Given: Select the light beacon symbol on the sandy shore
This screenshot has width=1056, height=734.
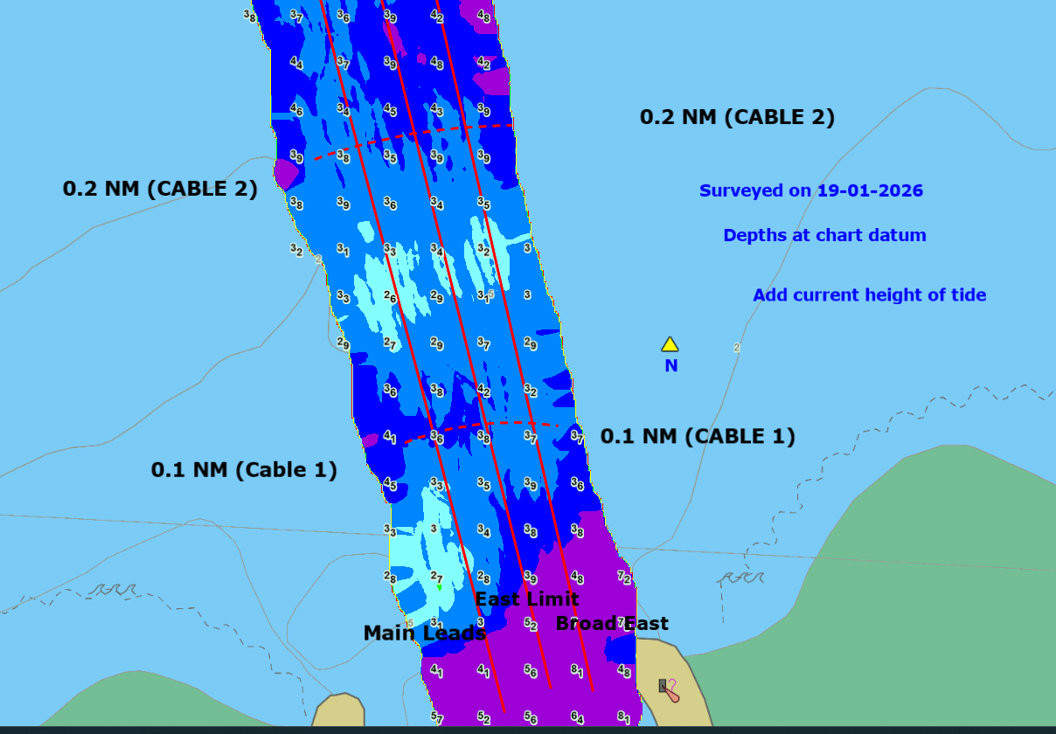Looking at the screenshot, I should [663, 686].
